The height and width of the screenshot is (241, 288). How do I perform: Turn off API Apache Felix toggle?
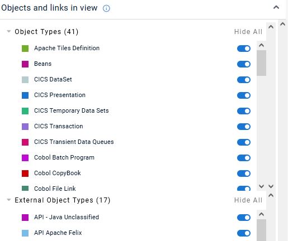(x=244, y=233)
